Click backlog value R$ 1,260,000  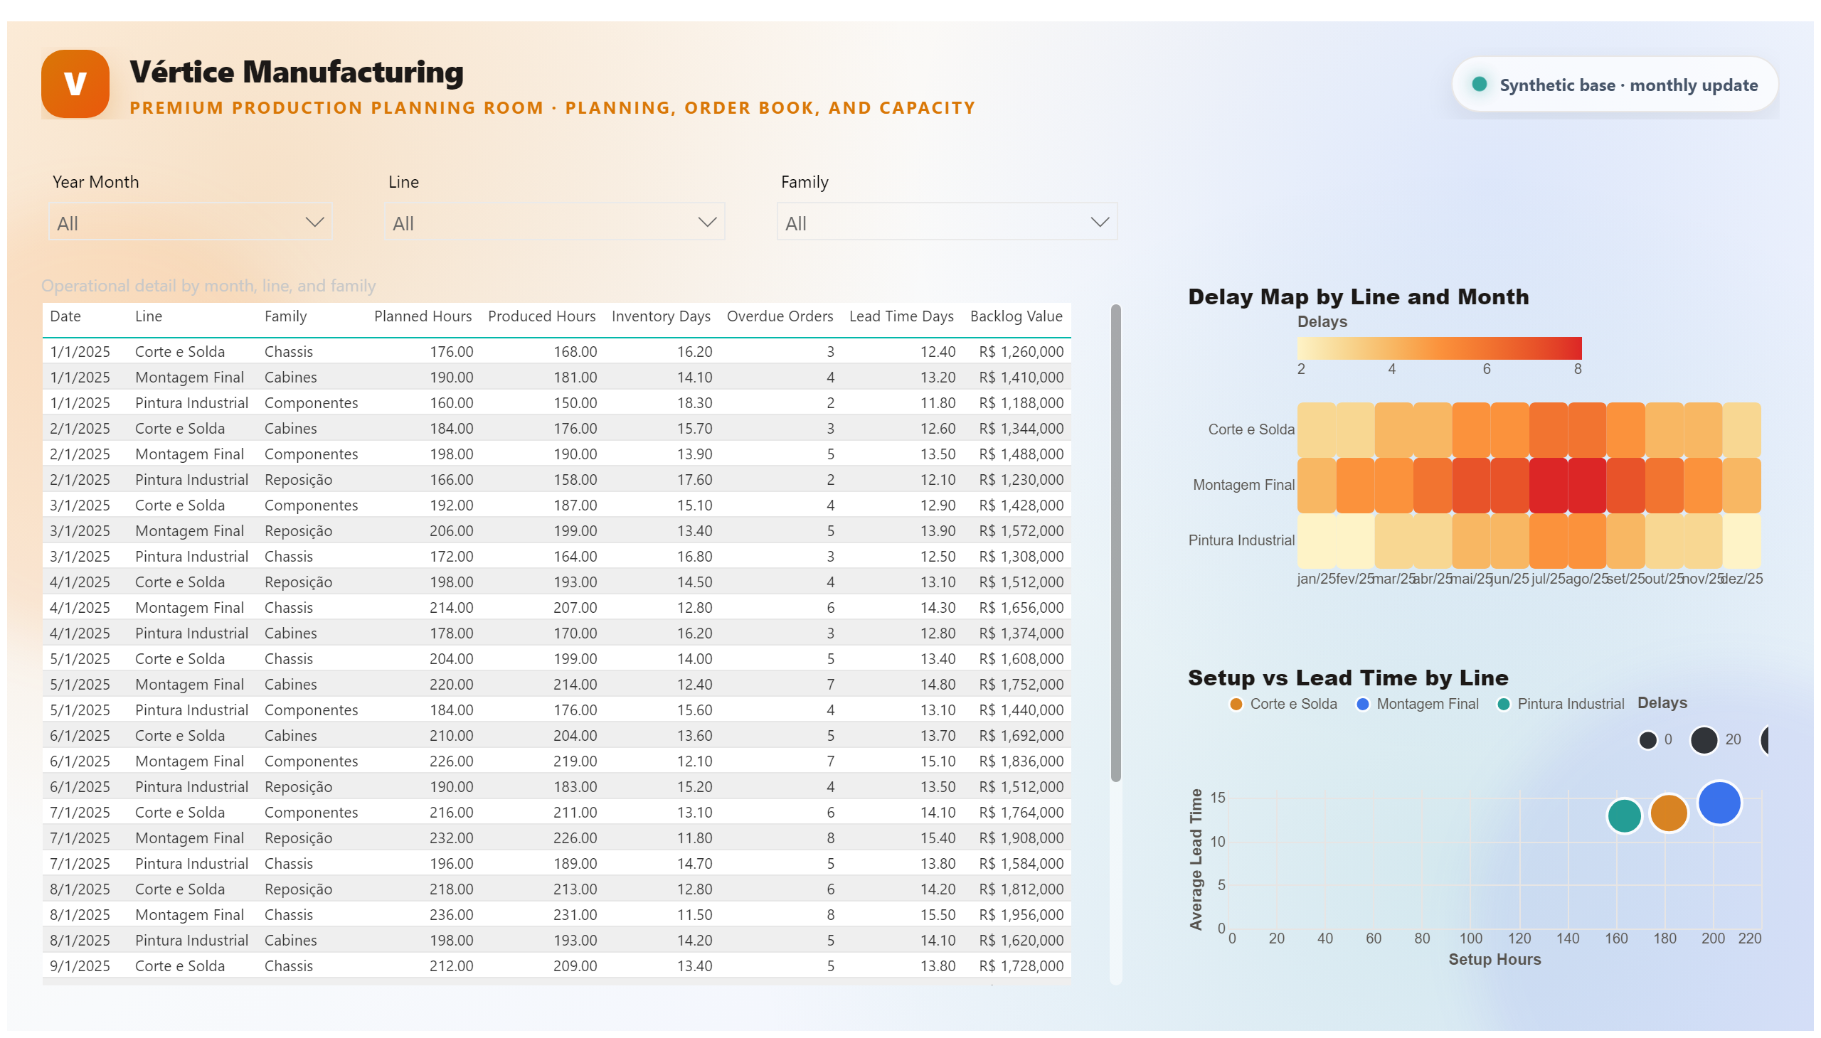(x=1021, y=351)
